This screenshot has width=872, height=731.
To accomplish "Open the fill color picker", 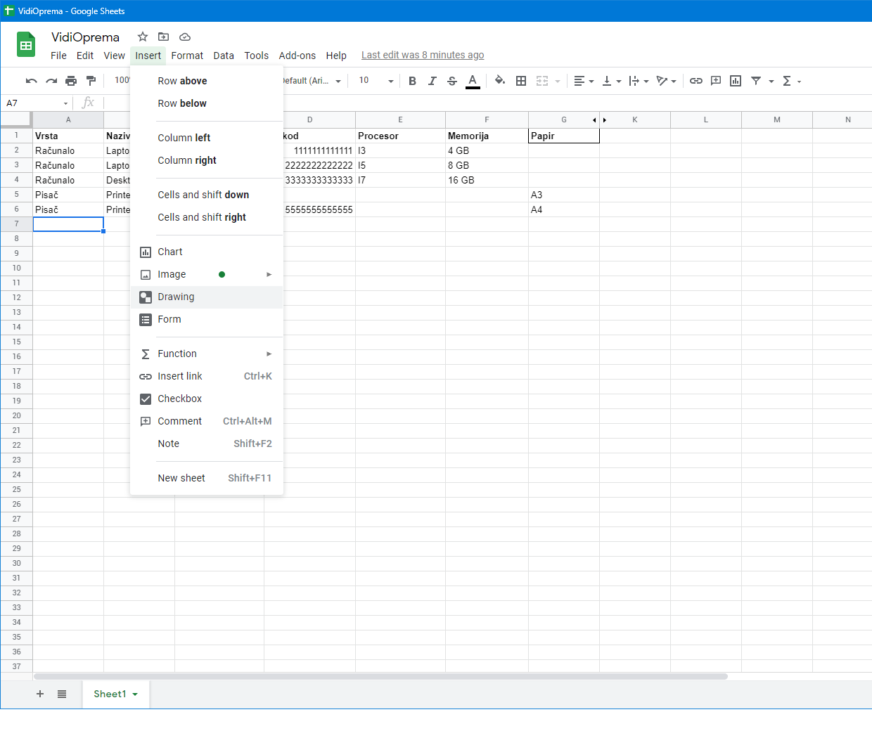I will [499, 81].
